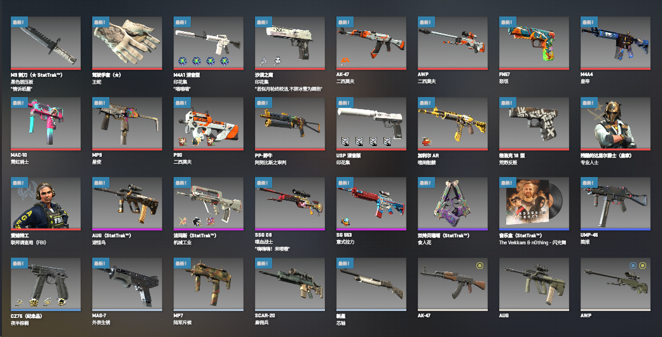The width and height of the screenshot is (662, 337).
Task: Select the M9 bayonet StatTrak knife
Action: [x=46, y=43]
